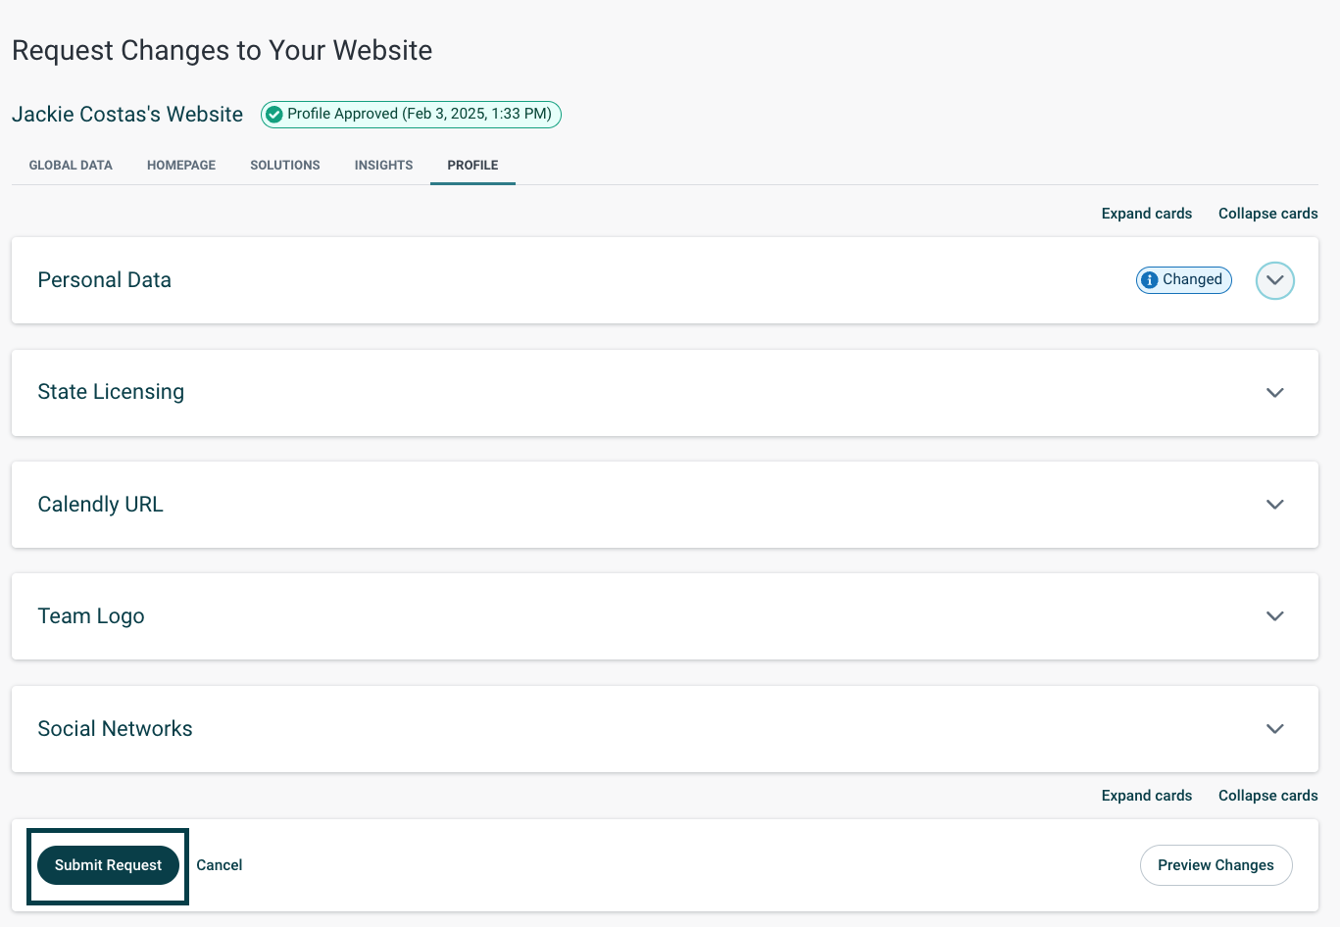Select the Insights tab
This screenshot has width=1340, height=927.
[x=383, y=166]
